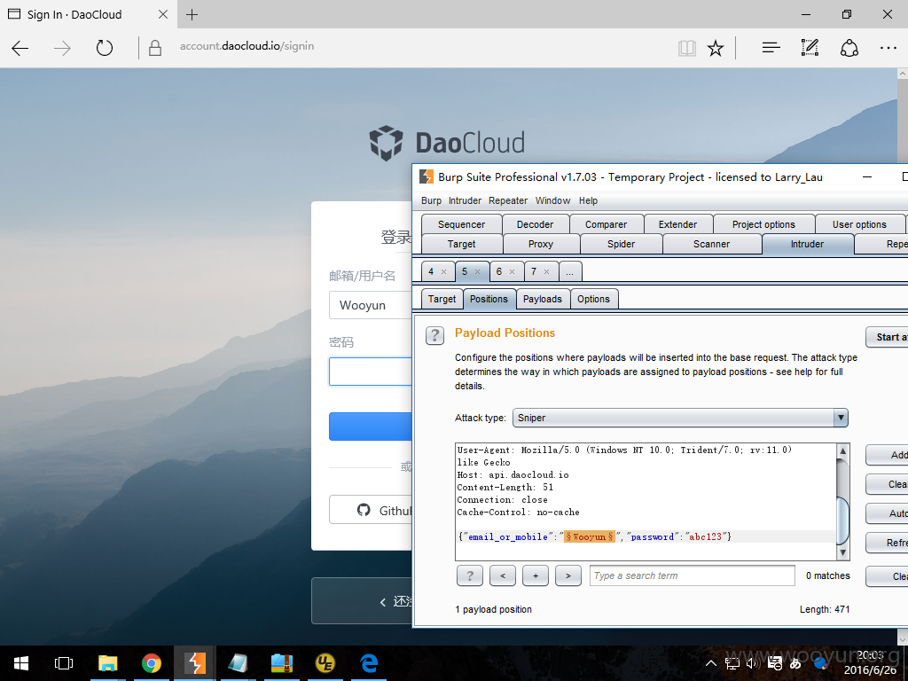Refresh the DaoCloud sign-in page
This screenshot has width=908, height=681.
[x=105, y=48]
